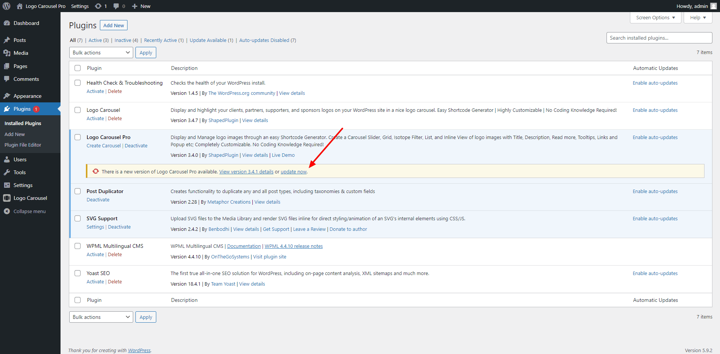Click the WordPress logo icon in the admin bar
Screen dimensions: 720x354
(6, 6)
